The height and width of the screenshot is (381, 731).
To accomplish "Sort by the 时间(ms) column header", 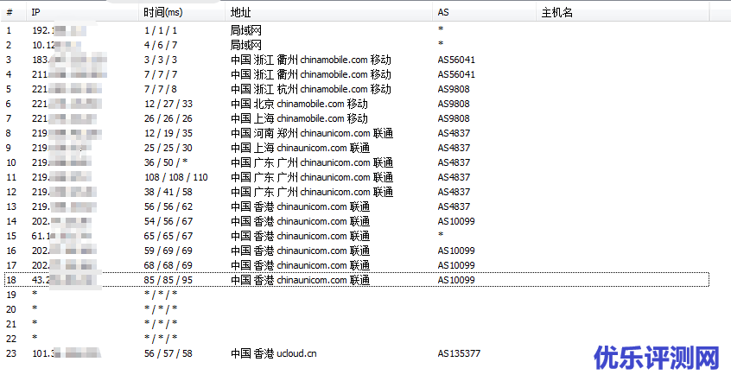I will (163, 12).
